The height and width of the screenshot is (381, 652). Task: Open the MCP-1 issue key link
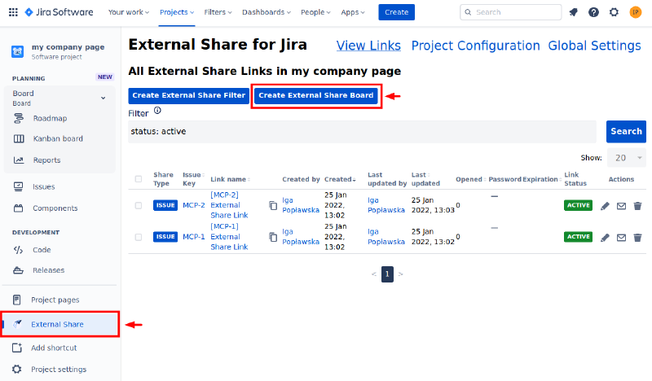pos(194,237)
